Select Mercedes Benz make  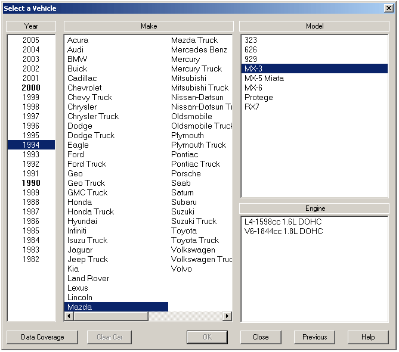coord(199,49)
